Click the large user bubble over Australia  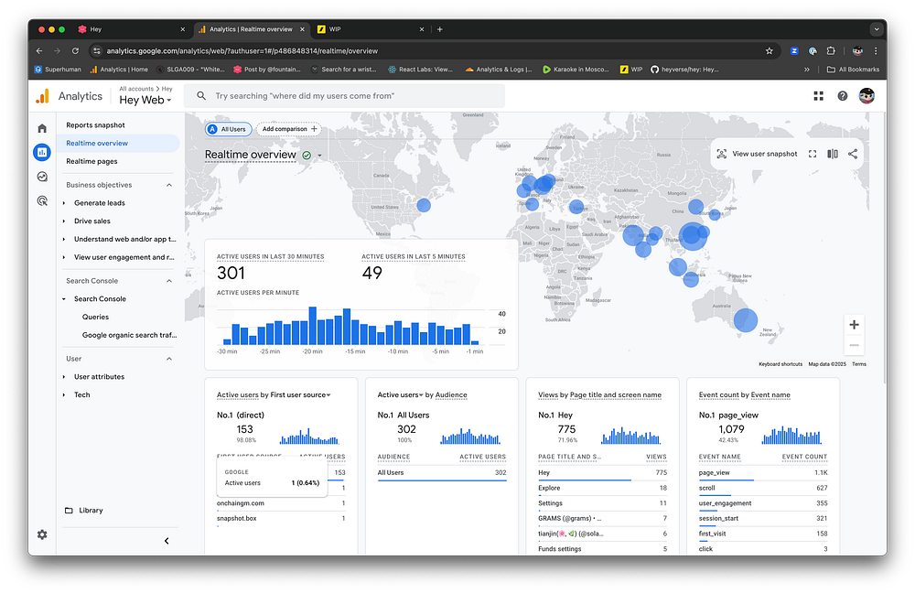point(745,320)
